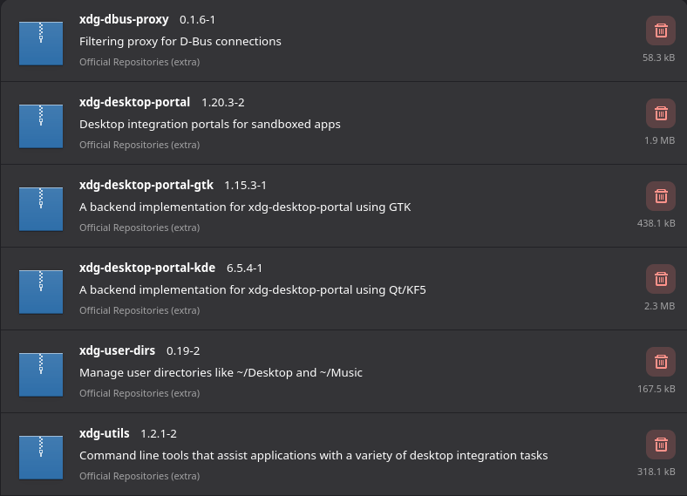
Task: Click the xdg-desktop-portal-kde package archive icon
Action: 41,290
